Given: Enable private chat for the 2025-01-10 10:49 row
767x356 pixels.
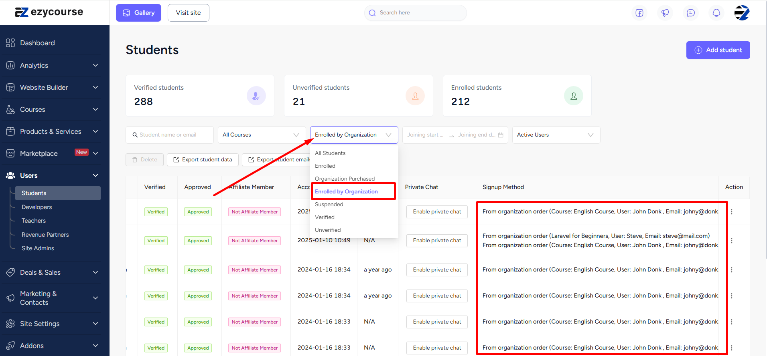Looking at the screenshot, I should (x=437, y=241).
